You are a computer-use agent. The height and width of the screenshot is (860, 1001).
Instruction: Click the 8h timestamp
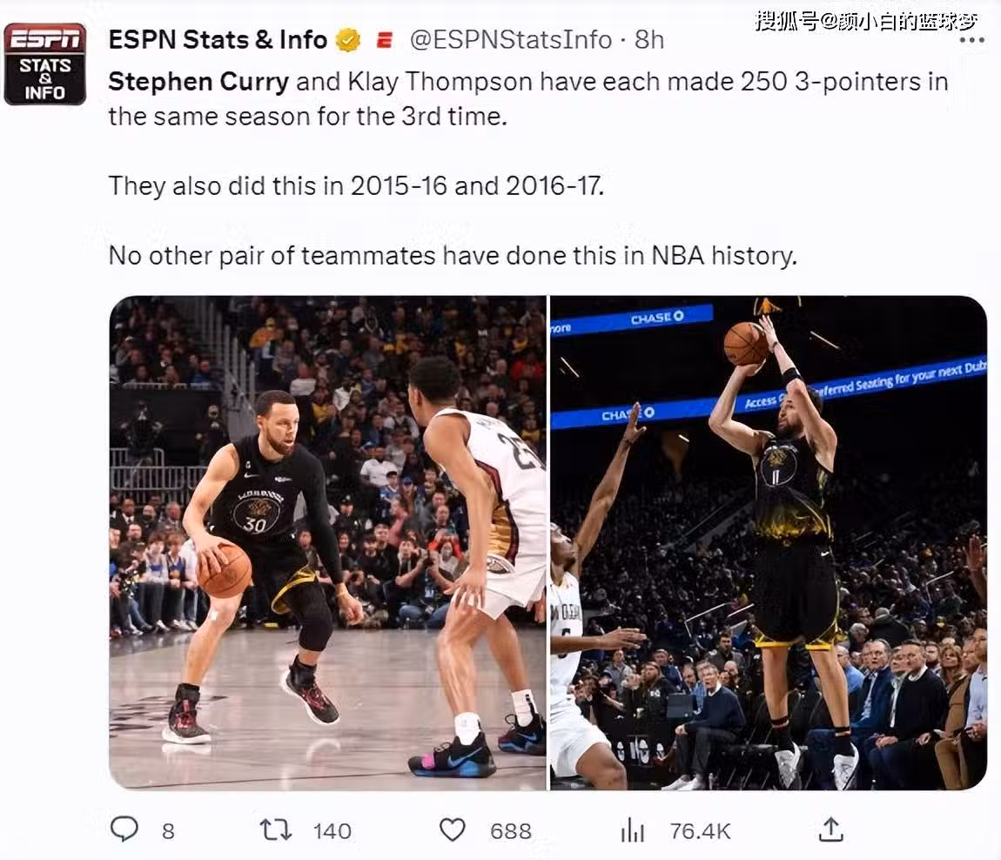point(648,40)
